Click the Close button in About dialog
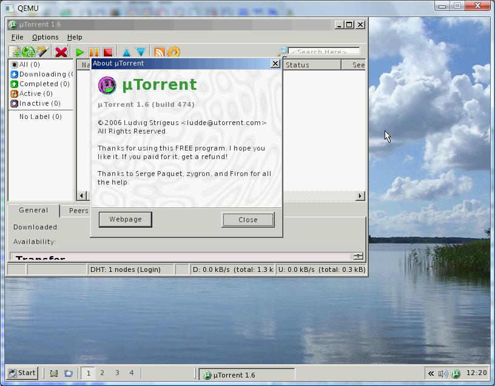Image resolution: width=495 pixels, height=386 pixels. pyautogui.click(x=247, y=220)
